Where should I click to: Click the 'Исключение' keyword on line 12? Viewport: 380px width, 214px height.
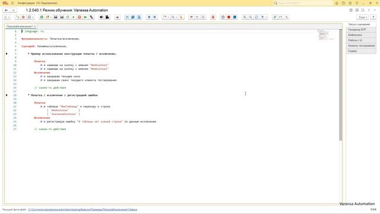(42, 73)
